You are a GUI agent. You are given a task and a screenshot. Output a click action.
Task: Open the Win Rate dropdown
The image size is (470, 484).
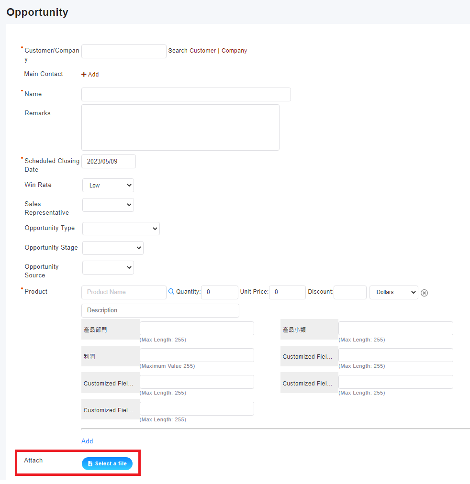pos(108,186)
